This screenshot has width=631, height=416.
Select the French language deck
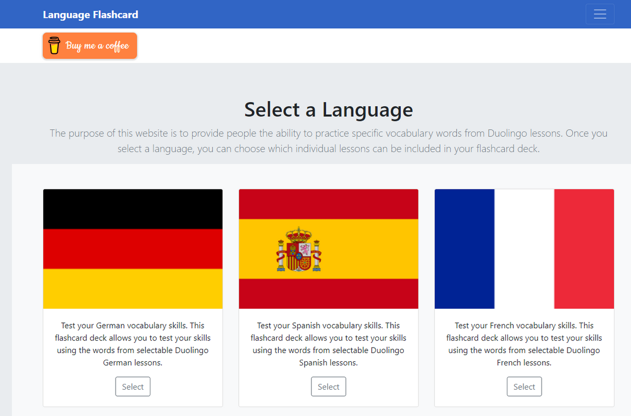click(524, 387)
